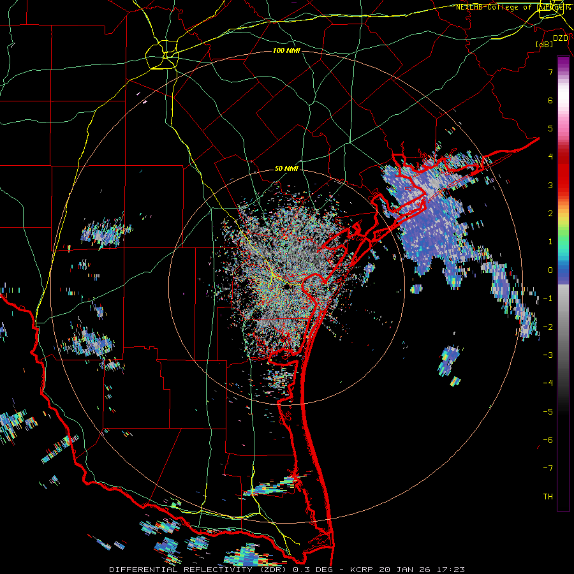The image size is (574, 574).
Task: Select the ZDR color scale bar
Action: [563, 283]
